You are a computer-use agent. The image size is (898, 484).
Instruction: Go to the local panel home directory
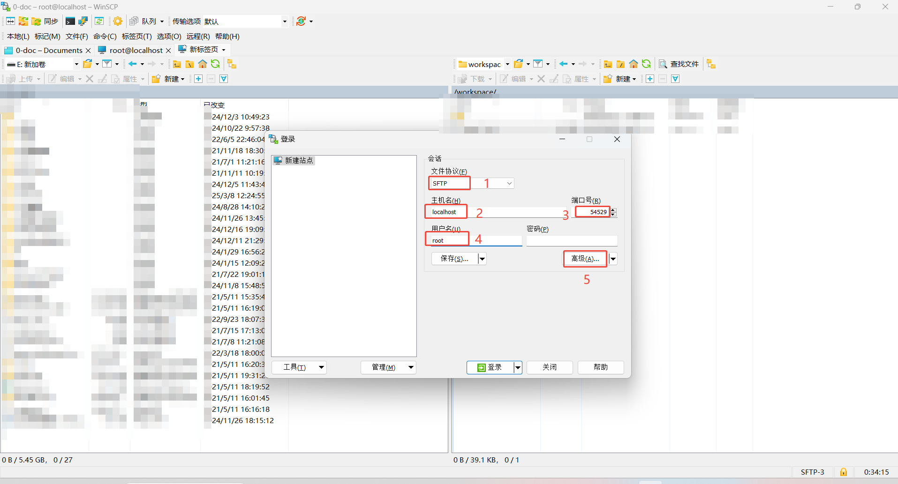203,64
